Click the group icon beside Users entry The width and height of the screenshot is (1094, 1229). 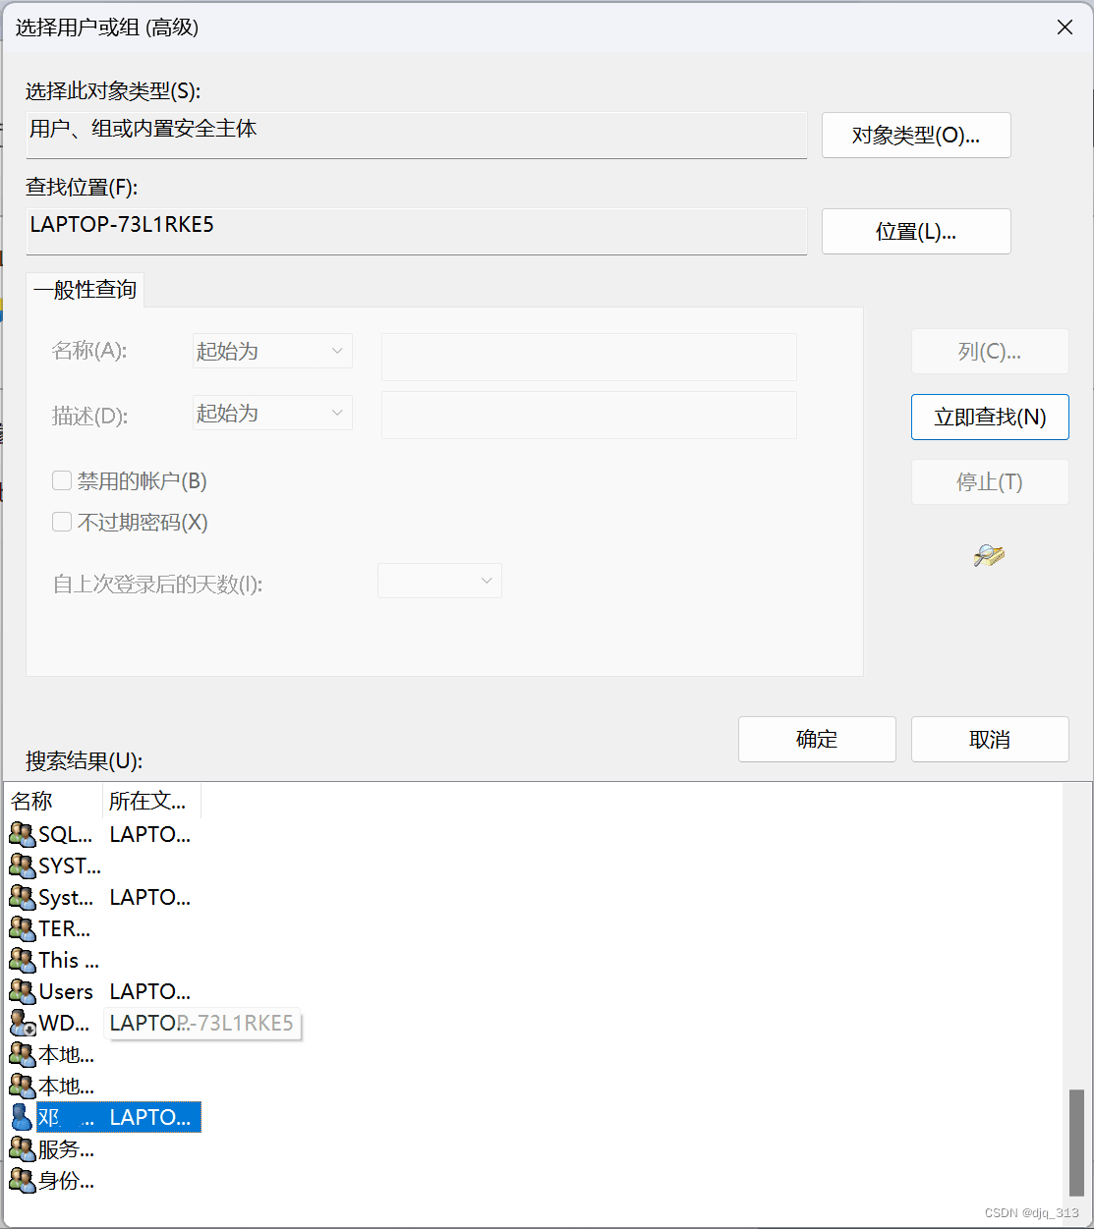(22, 991)
